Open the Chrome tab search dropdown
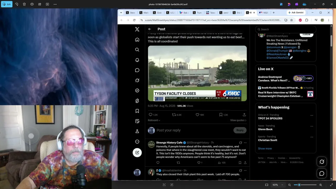336x189 pixels. click(121, 13)
